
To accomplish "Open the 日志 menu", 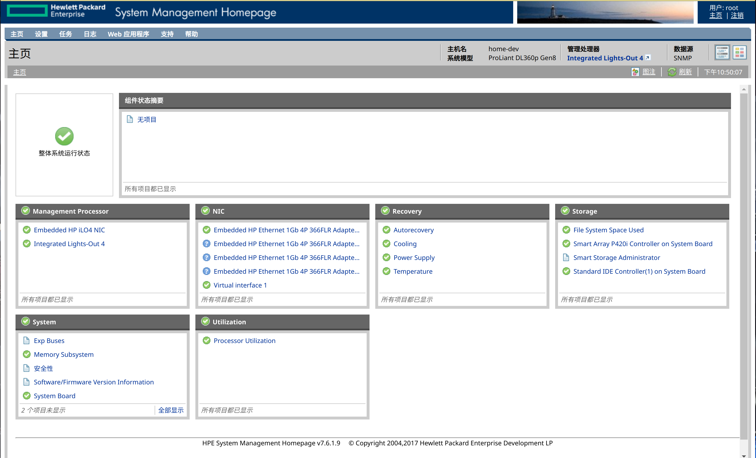I will 90,34.
